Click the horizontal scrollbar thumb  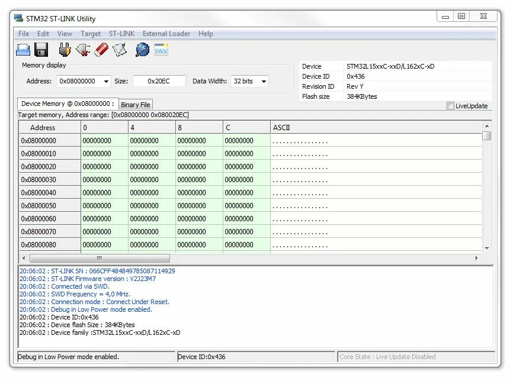click(x=100, y=258)
